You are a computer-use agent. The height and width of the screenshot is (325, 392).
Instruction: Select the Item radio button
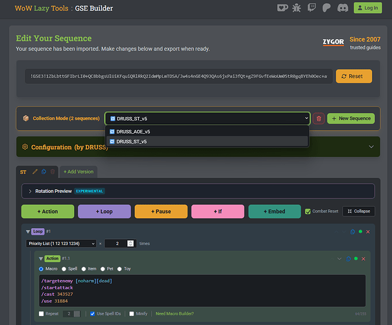84,269
